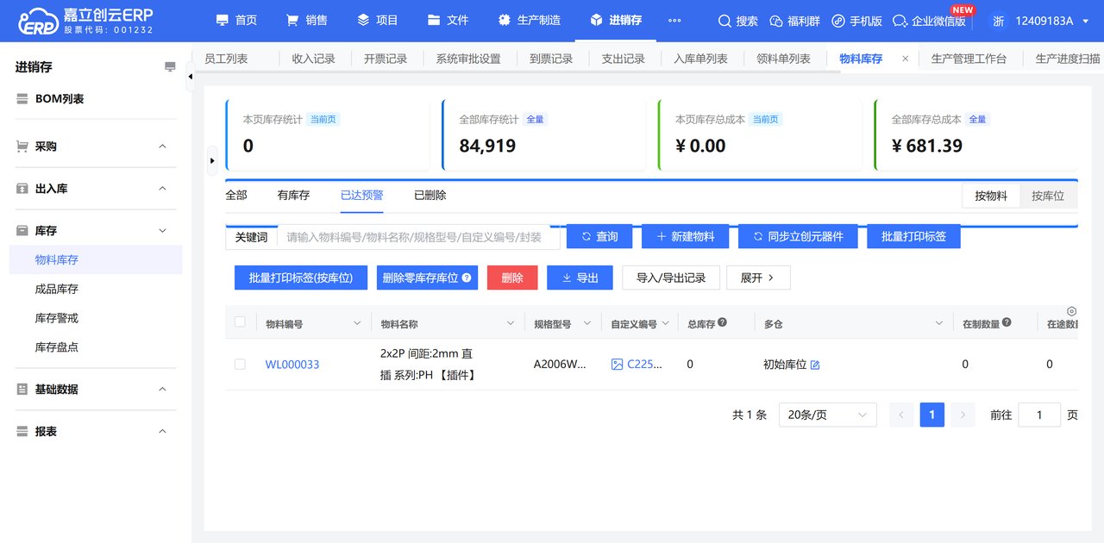
Task: Check the select-all checkbox in the table header
Action: 240,322
